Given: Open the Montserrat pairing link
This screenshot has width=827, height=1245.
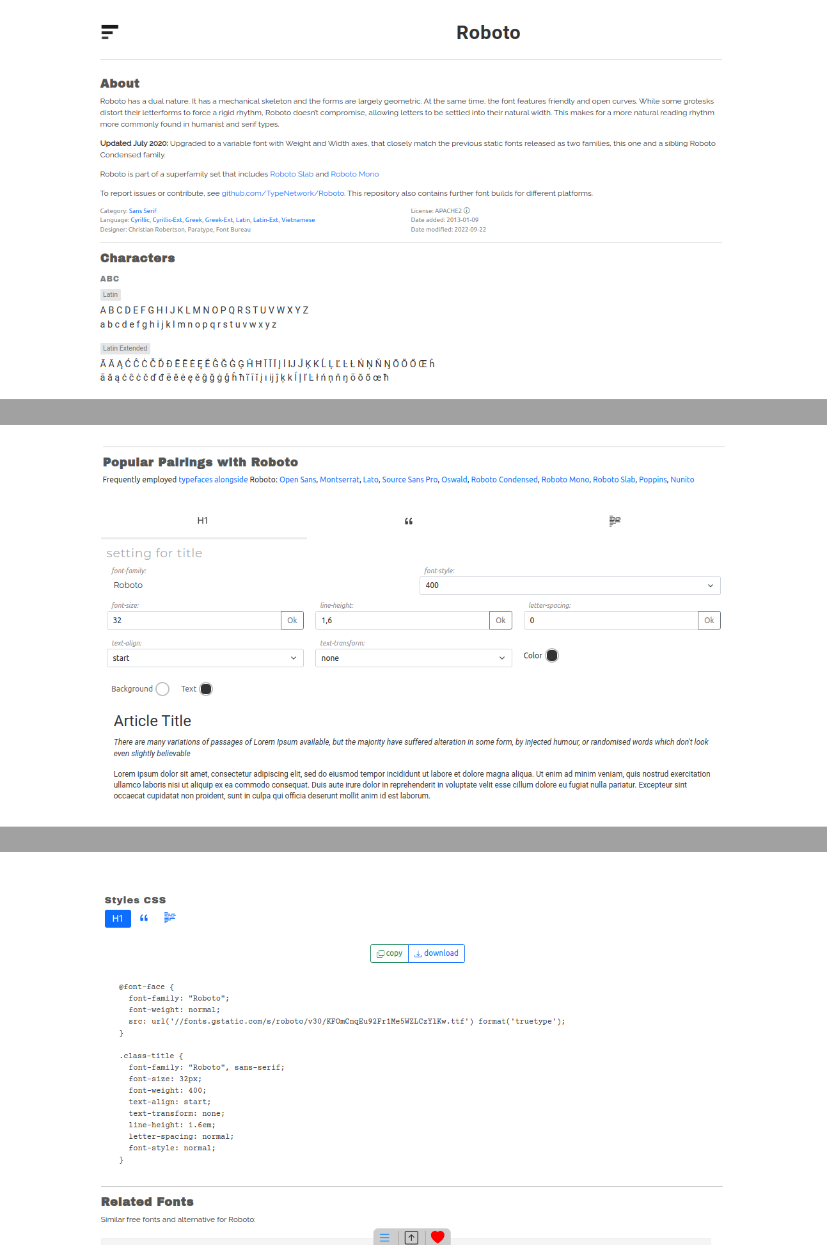Looking at the screenshot, I should coord(340,480).
